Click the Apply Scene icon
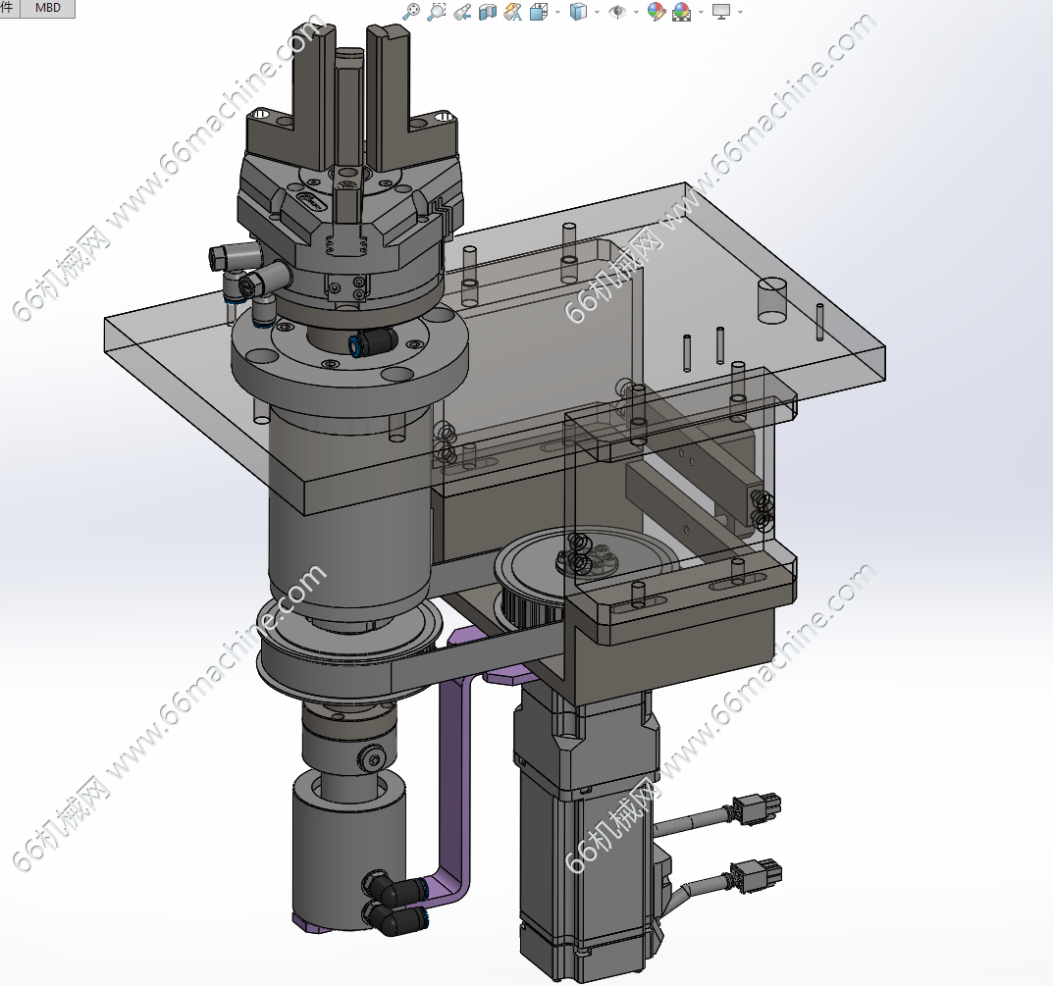Viewport: 1053px width, 986px height. (681, 12)
